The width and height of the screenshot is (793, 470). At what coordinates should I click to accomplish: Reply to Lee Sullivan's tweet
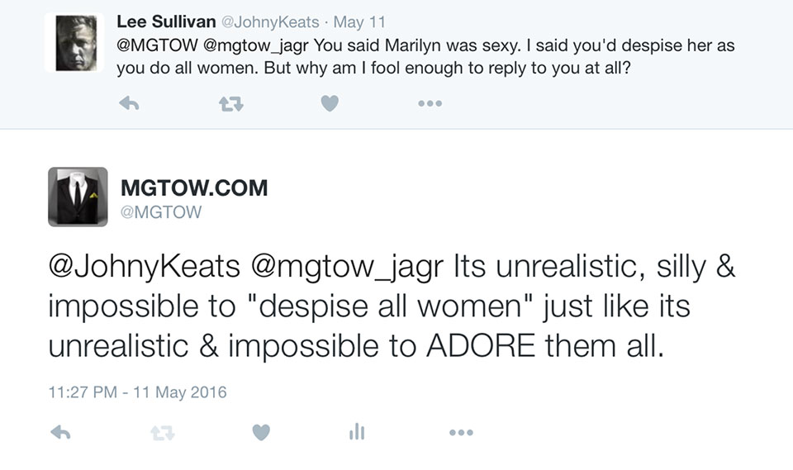(x=128, y=104)
